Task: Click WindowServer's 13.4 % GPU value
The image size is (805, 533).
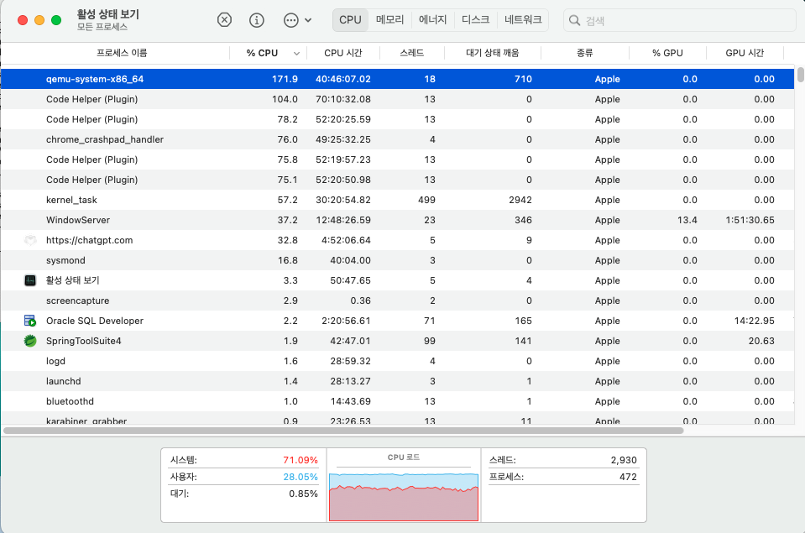Action: 687,220
